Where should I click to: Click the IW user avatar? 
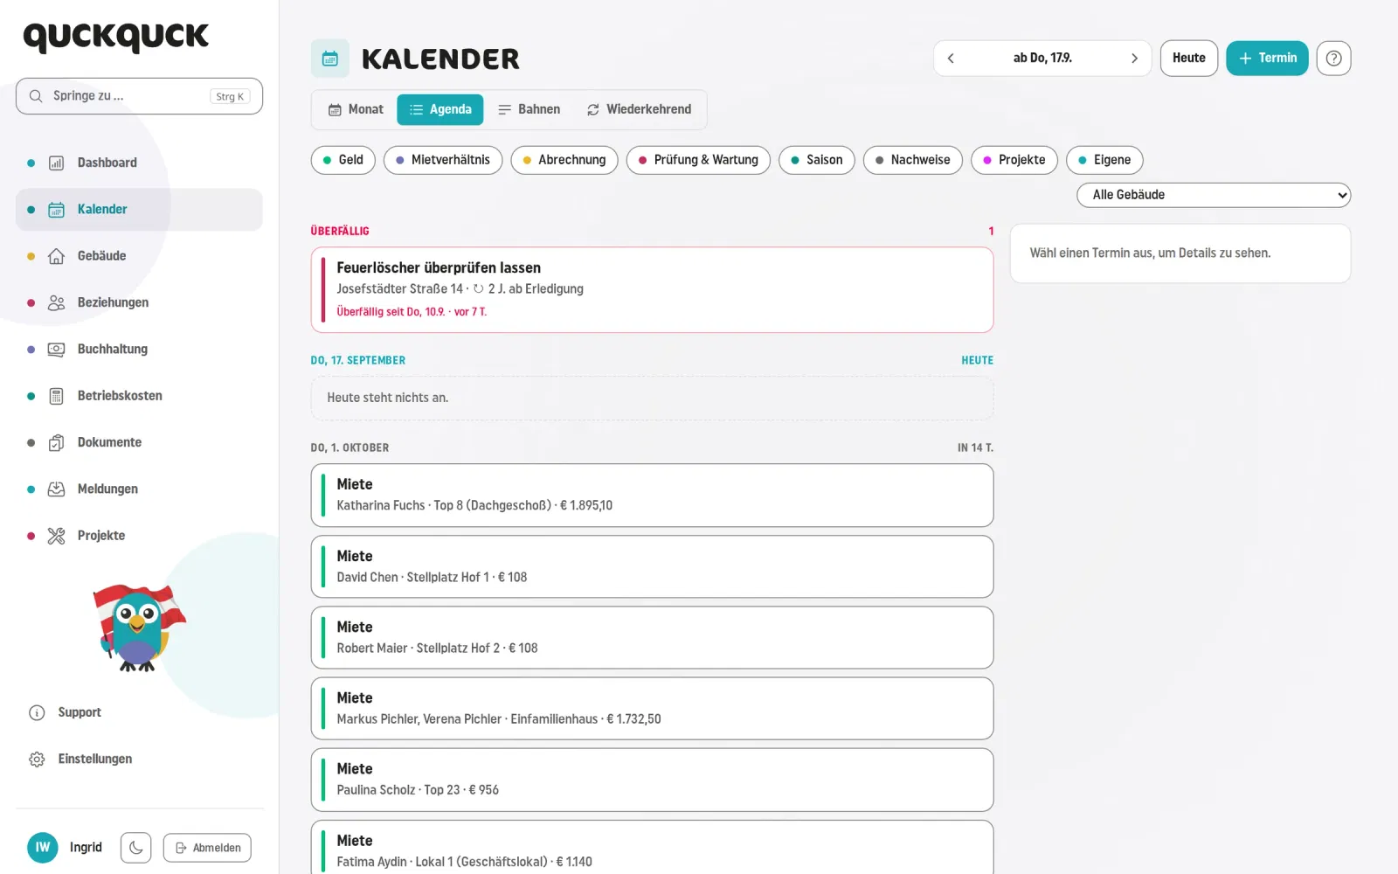[x=43, y=848]
